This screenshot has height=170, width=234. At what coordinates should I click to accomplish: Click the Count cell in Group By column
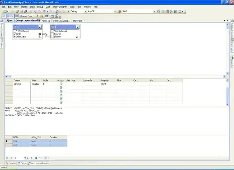click(x=107, y=84)
